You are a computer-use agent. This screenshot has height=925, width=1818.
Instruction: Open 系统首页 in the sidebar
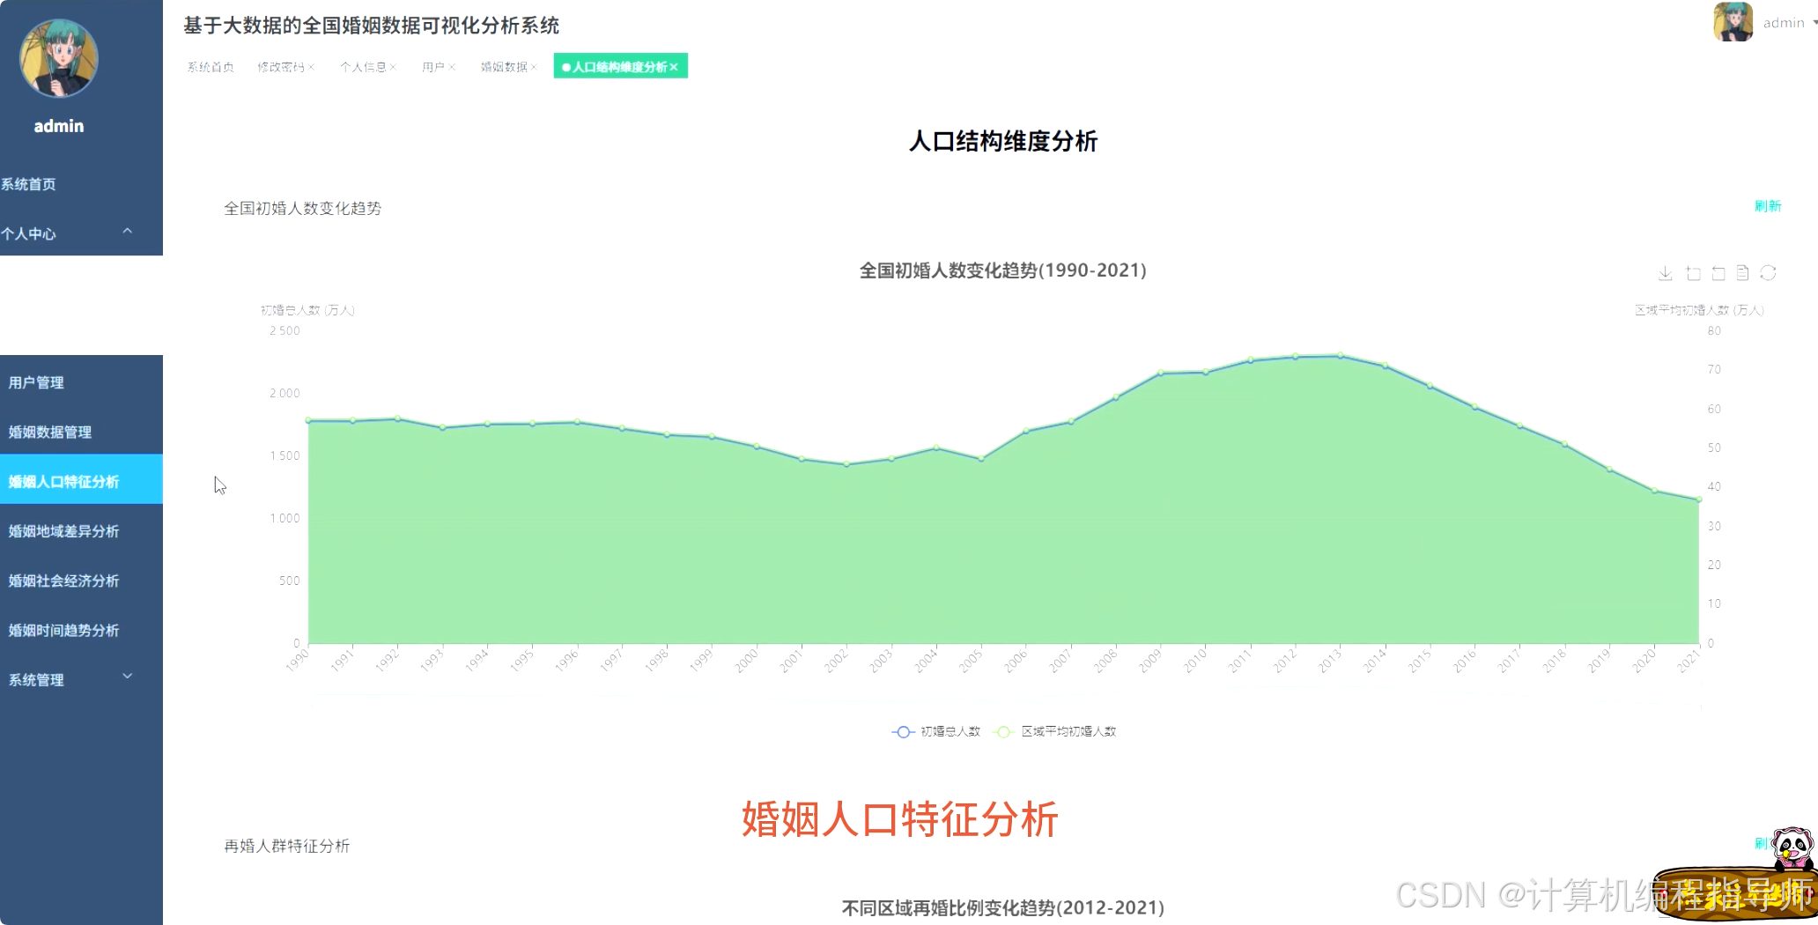[x=81, y=184]
